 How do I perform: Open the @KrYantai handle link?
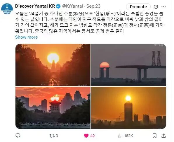point(72,6)
